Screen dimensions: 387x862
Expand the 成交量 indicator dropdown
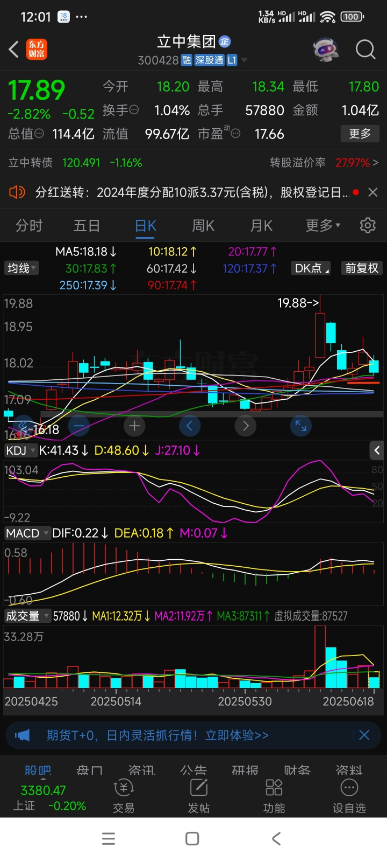(27, 616)
